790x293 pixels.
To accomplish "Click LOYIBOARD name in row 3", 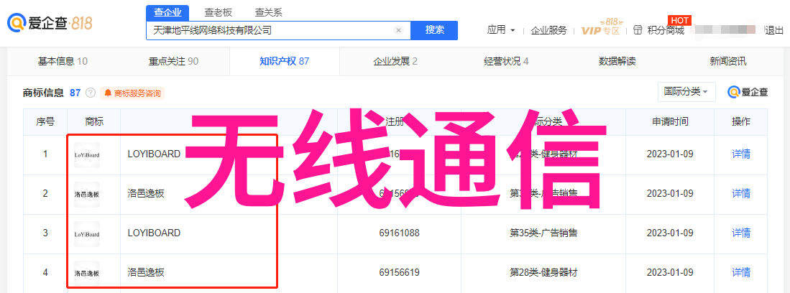I will point(154,233).
